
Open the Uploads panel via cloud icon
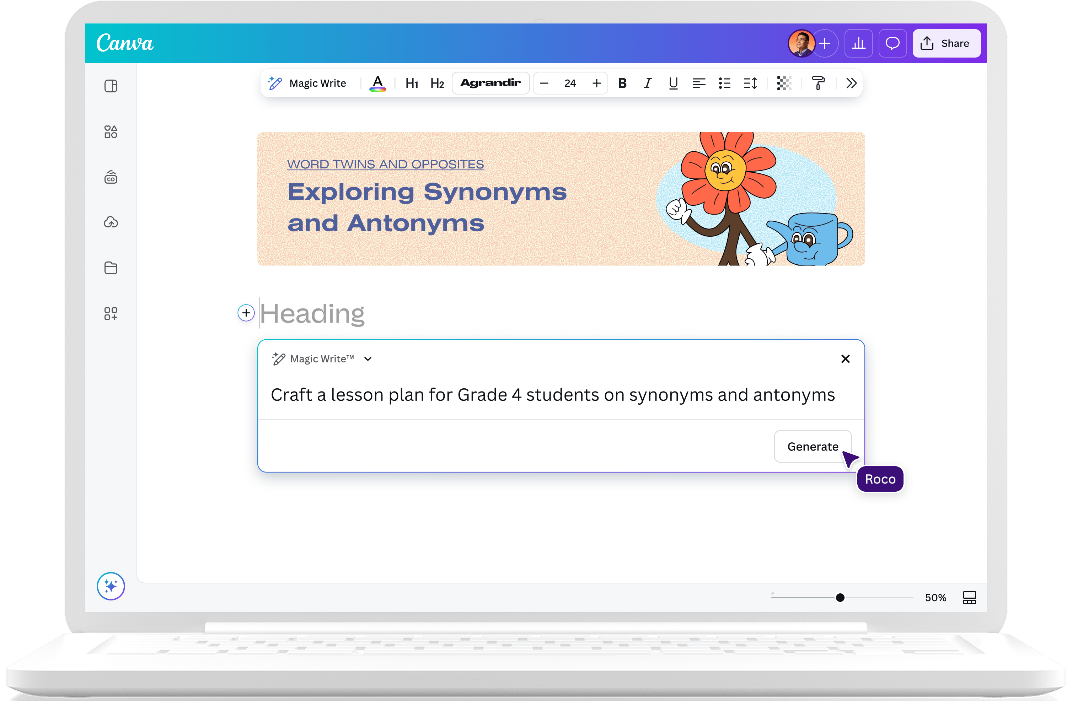point(110,221)
